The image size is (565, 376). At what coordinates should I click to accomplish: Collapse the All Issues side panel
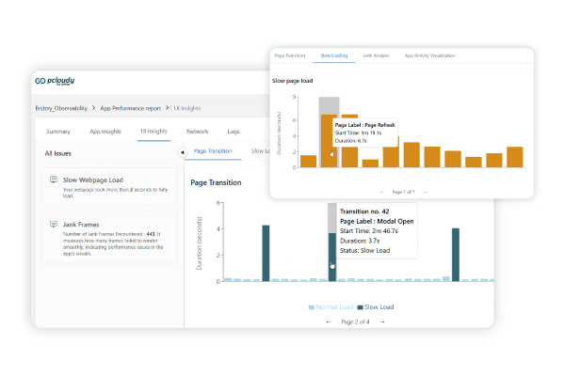coord(182,152)
